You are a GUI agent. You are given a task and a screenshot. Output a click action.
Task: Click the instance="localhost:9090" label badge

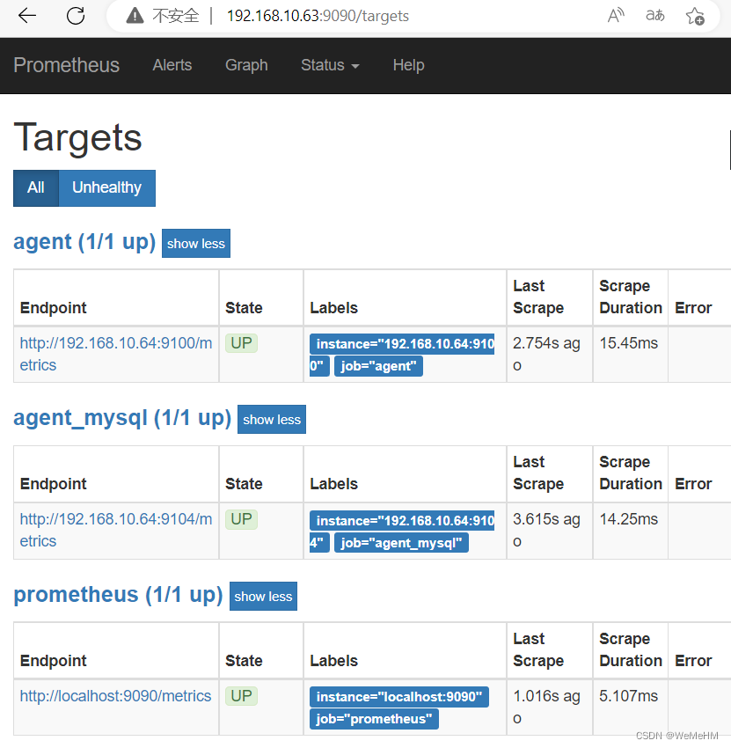[399, 697]
